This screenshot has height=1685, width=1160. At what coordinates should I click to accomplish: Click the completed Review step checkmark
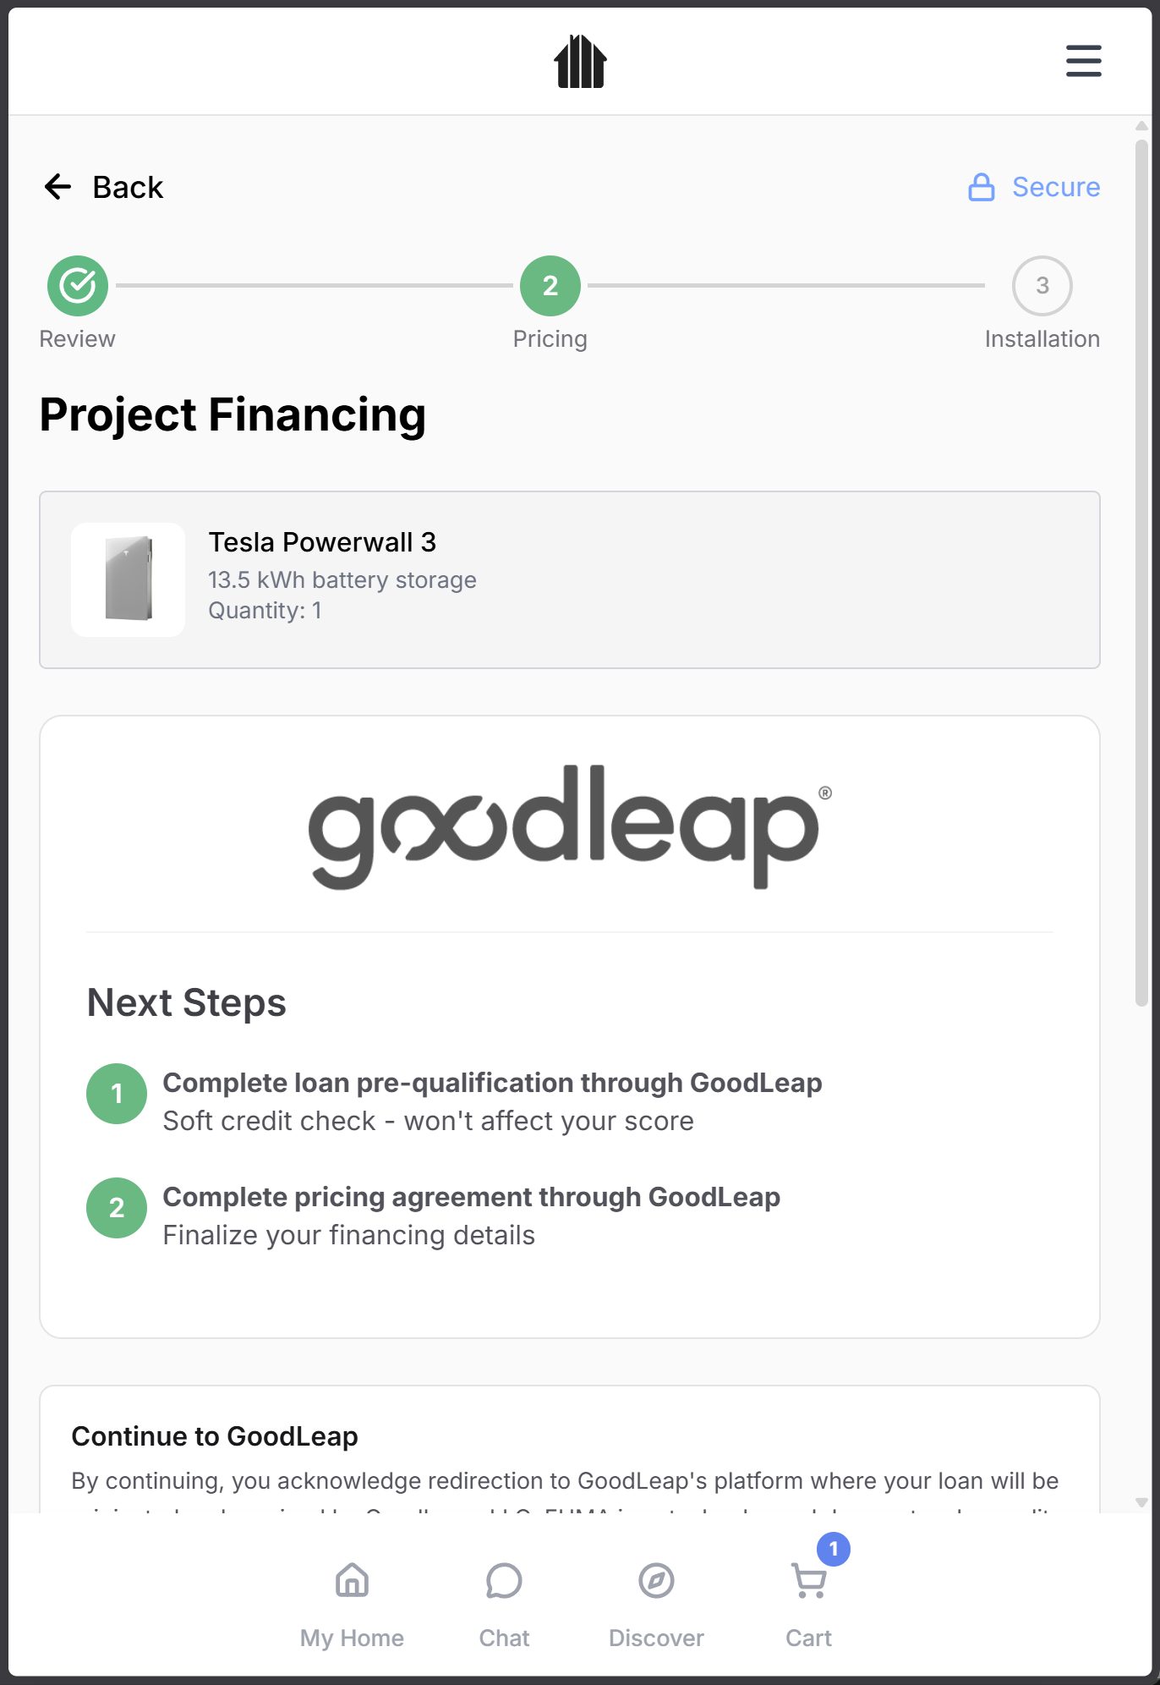point(78,286)
